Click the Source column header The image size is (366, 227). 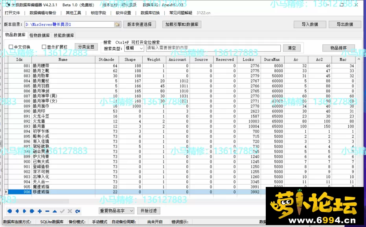click(x=201, y=60)
